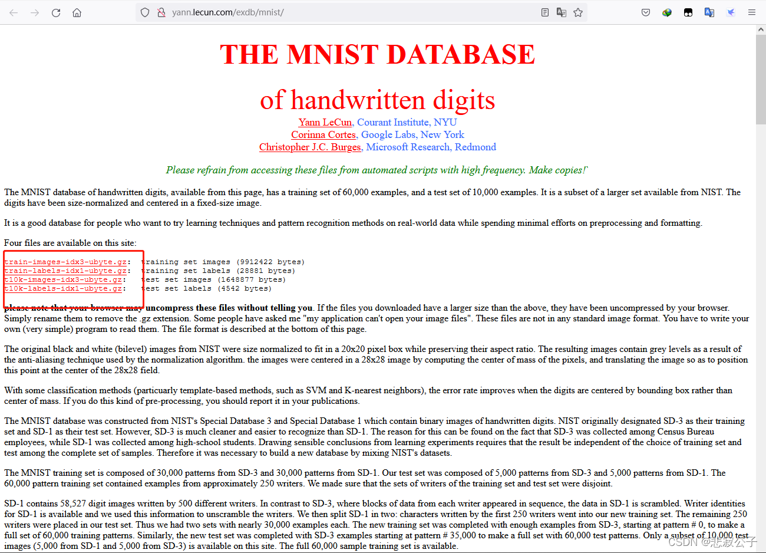Click 'Microsoft Research, Redmond' text
Image resolution: width=766 pixels, height=553 pixels.
pos(431,147)
